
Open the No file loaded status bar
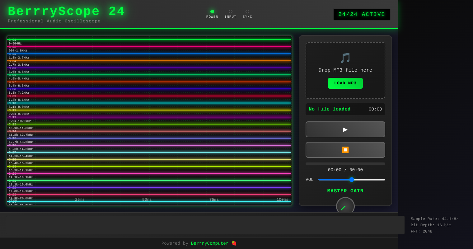(x=345, y=109)
